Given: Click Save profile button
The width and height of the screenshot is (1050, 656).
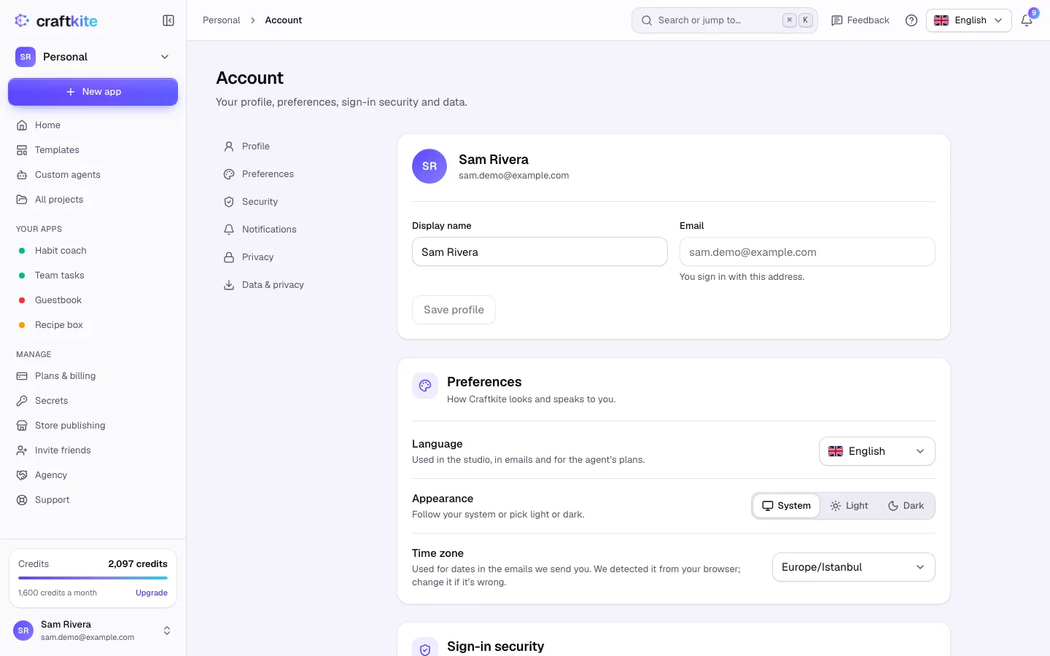Looking at the screenshot, I should tap(454, 310).
